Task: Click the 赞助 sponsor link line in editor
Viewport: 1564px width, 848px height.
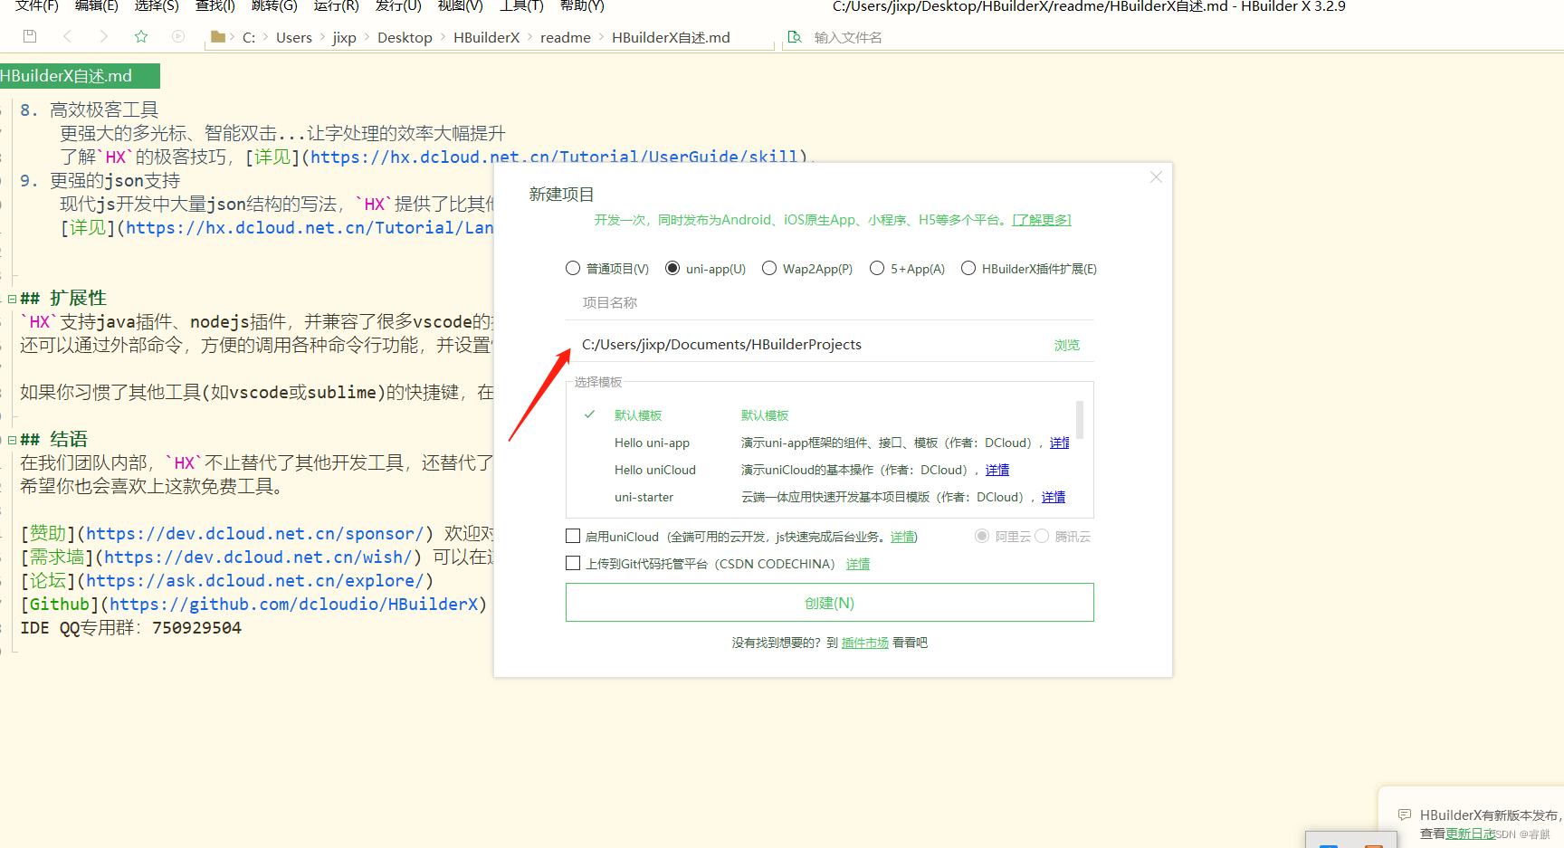Action: [256, 534]
